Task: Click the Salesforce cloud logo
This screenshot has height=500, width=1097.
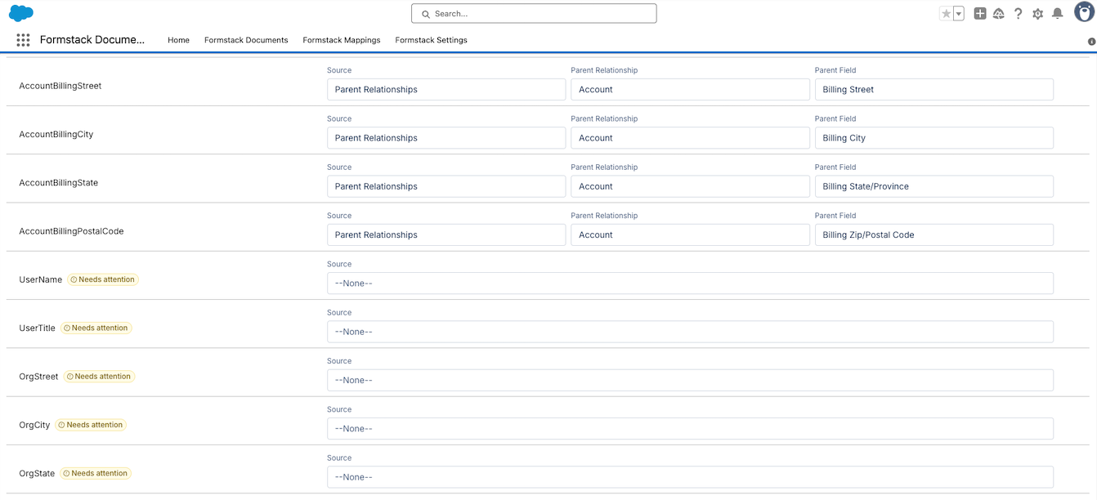Action: [x=20, y=13]
